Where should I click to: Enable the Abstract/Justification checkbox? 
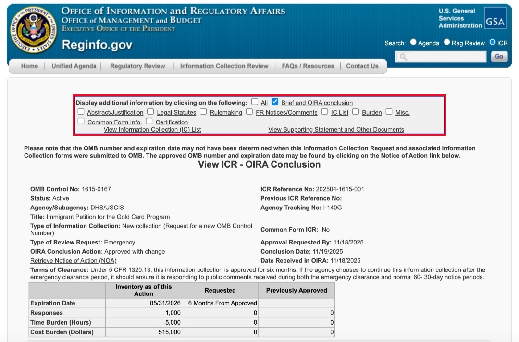tap(81, 111)
